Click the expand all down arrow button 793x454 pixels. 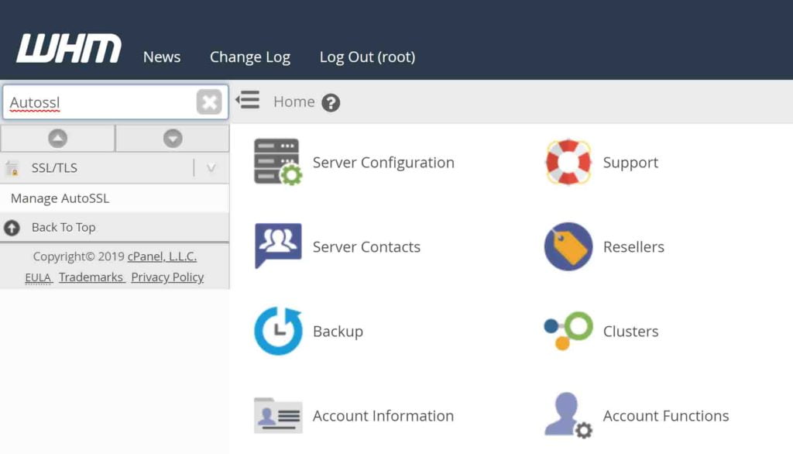pyautogui.click(x=173, y=138)
